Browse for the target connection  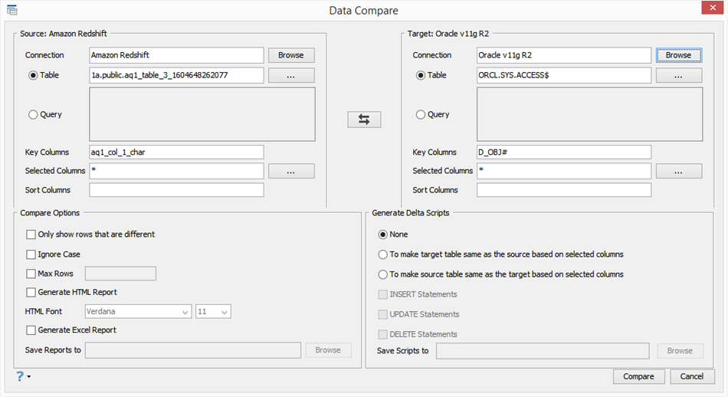tap(679, 55)
